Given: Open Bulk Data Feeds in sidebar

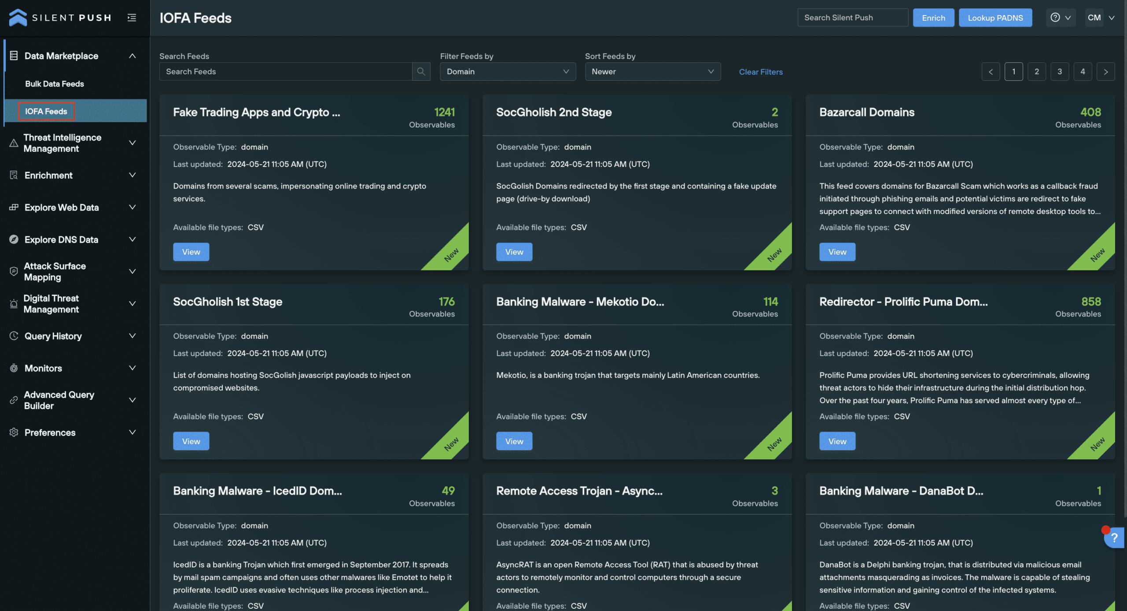Looking at the screenshot, I should click(54, 84).
